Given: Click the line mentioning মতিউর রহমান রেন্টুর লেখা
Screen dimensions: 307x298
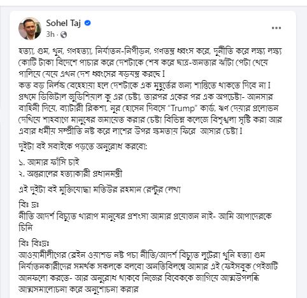Looking at the screenshot, I should click(x=99, y=189).
